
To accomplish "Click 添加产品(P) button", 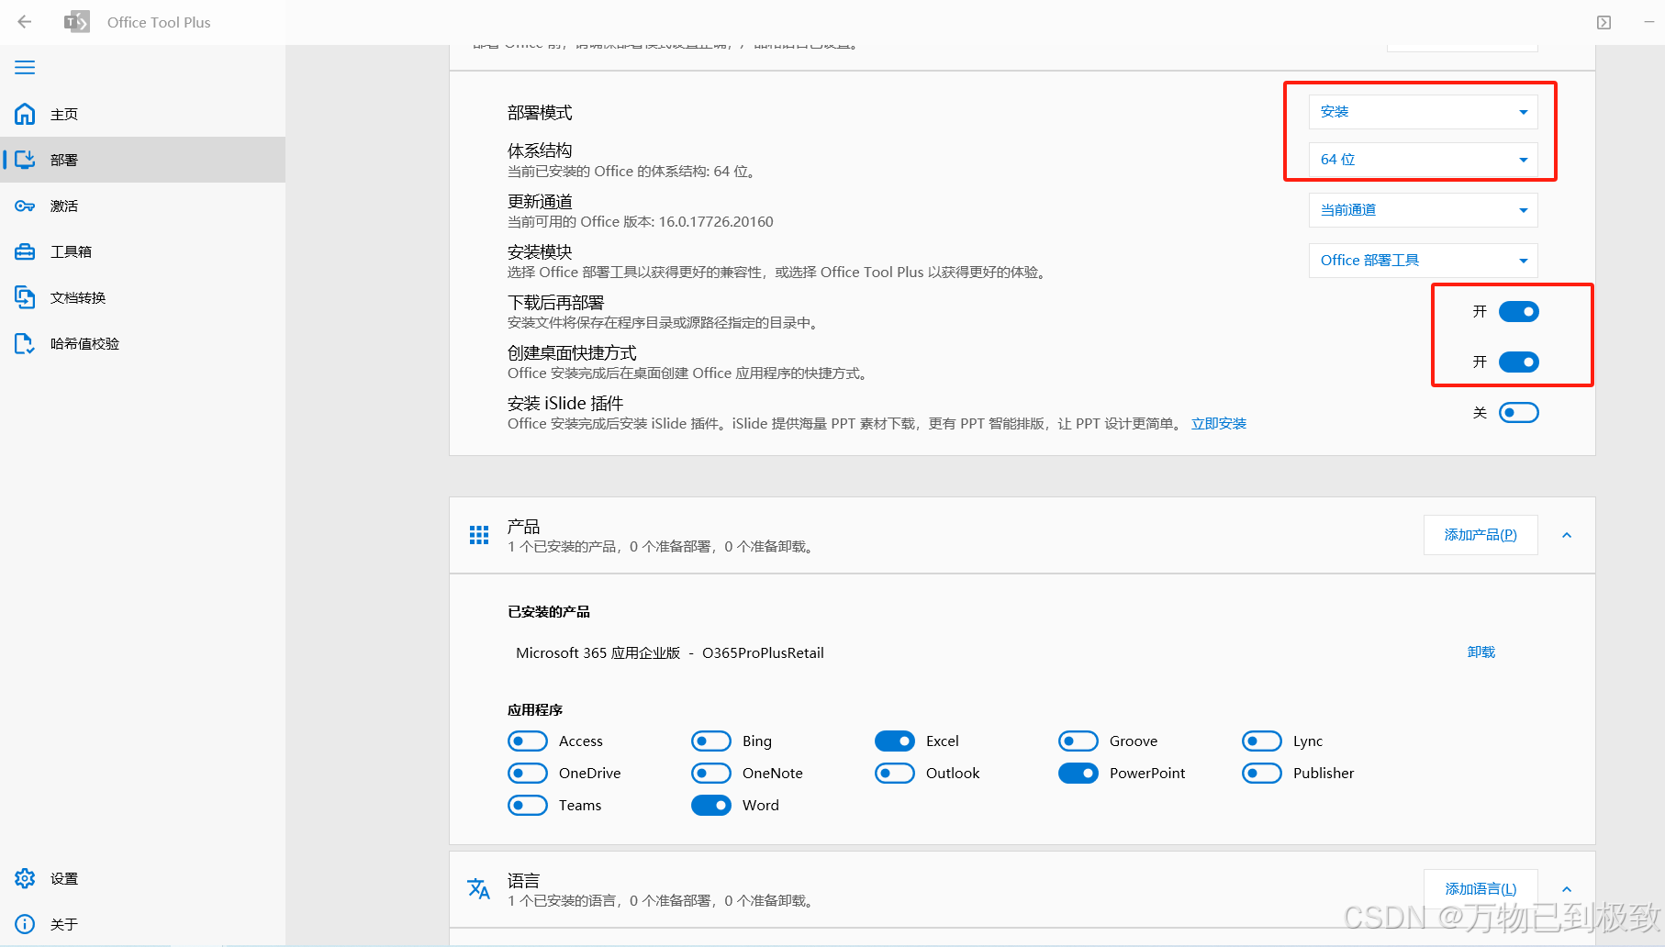I will click(1481, 535).
